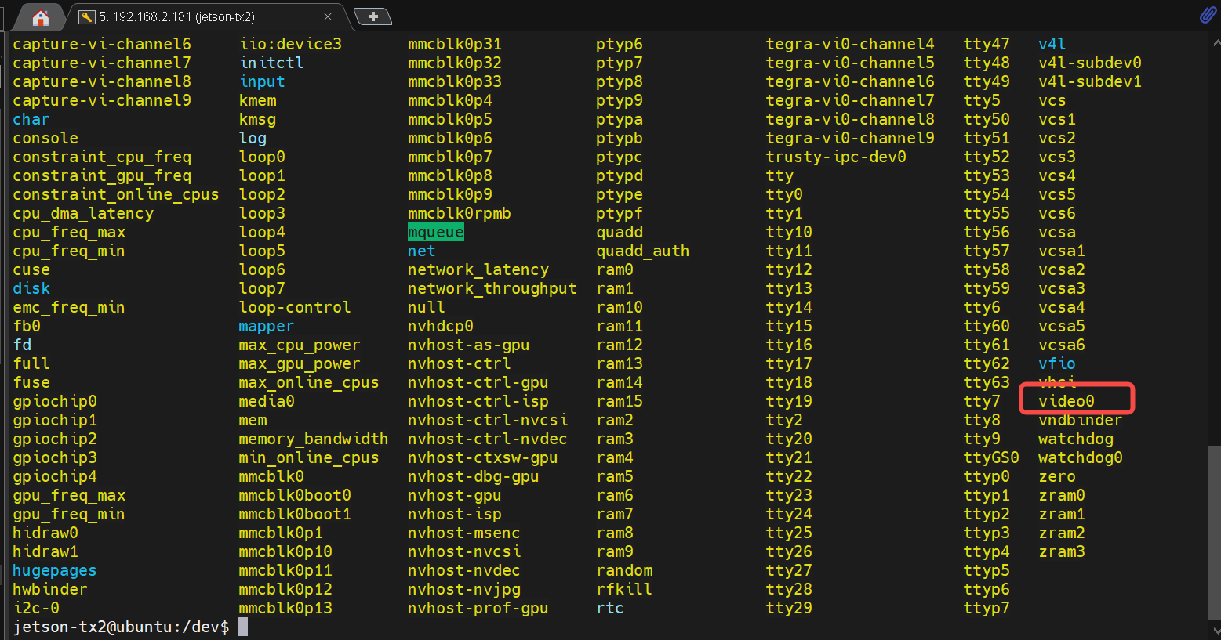Click the green-highlighted mqueue entry
Image resolution: width=1221 pixels, height=640 pixels.
tap(435, 232)
